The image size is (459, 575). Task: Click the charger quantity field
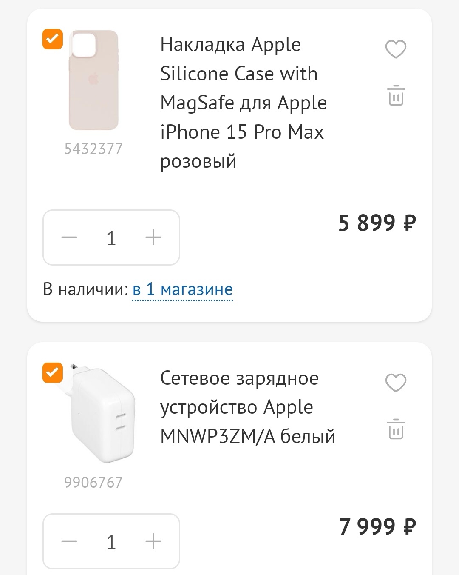pyautogui.click(x=111, y=541)
